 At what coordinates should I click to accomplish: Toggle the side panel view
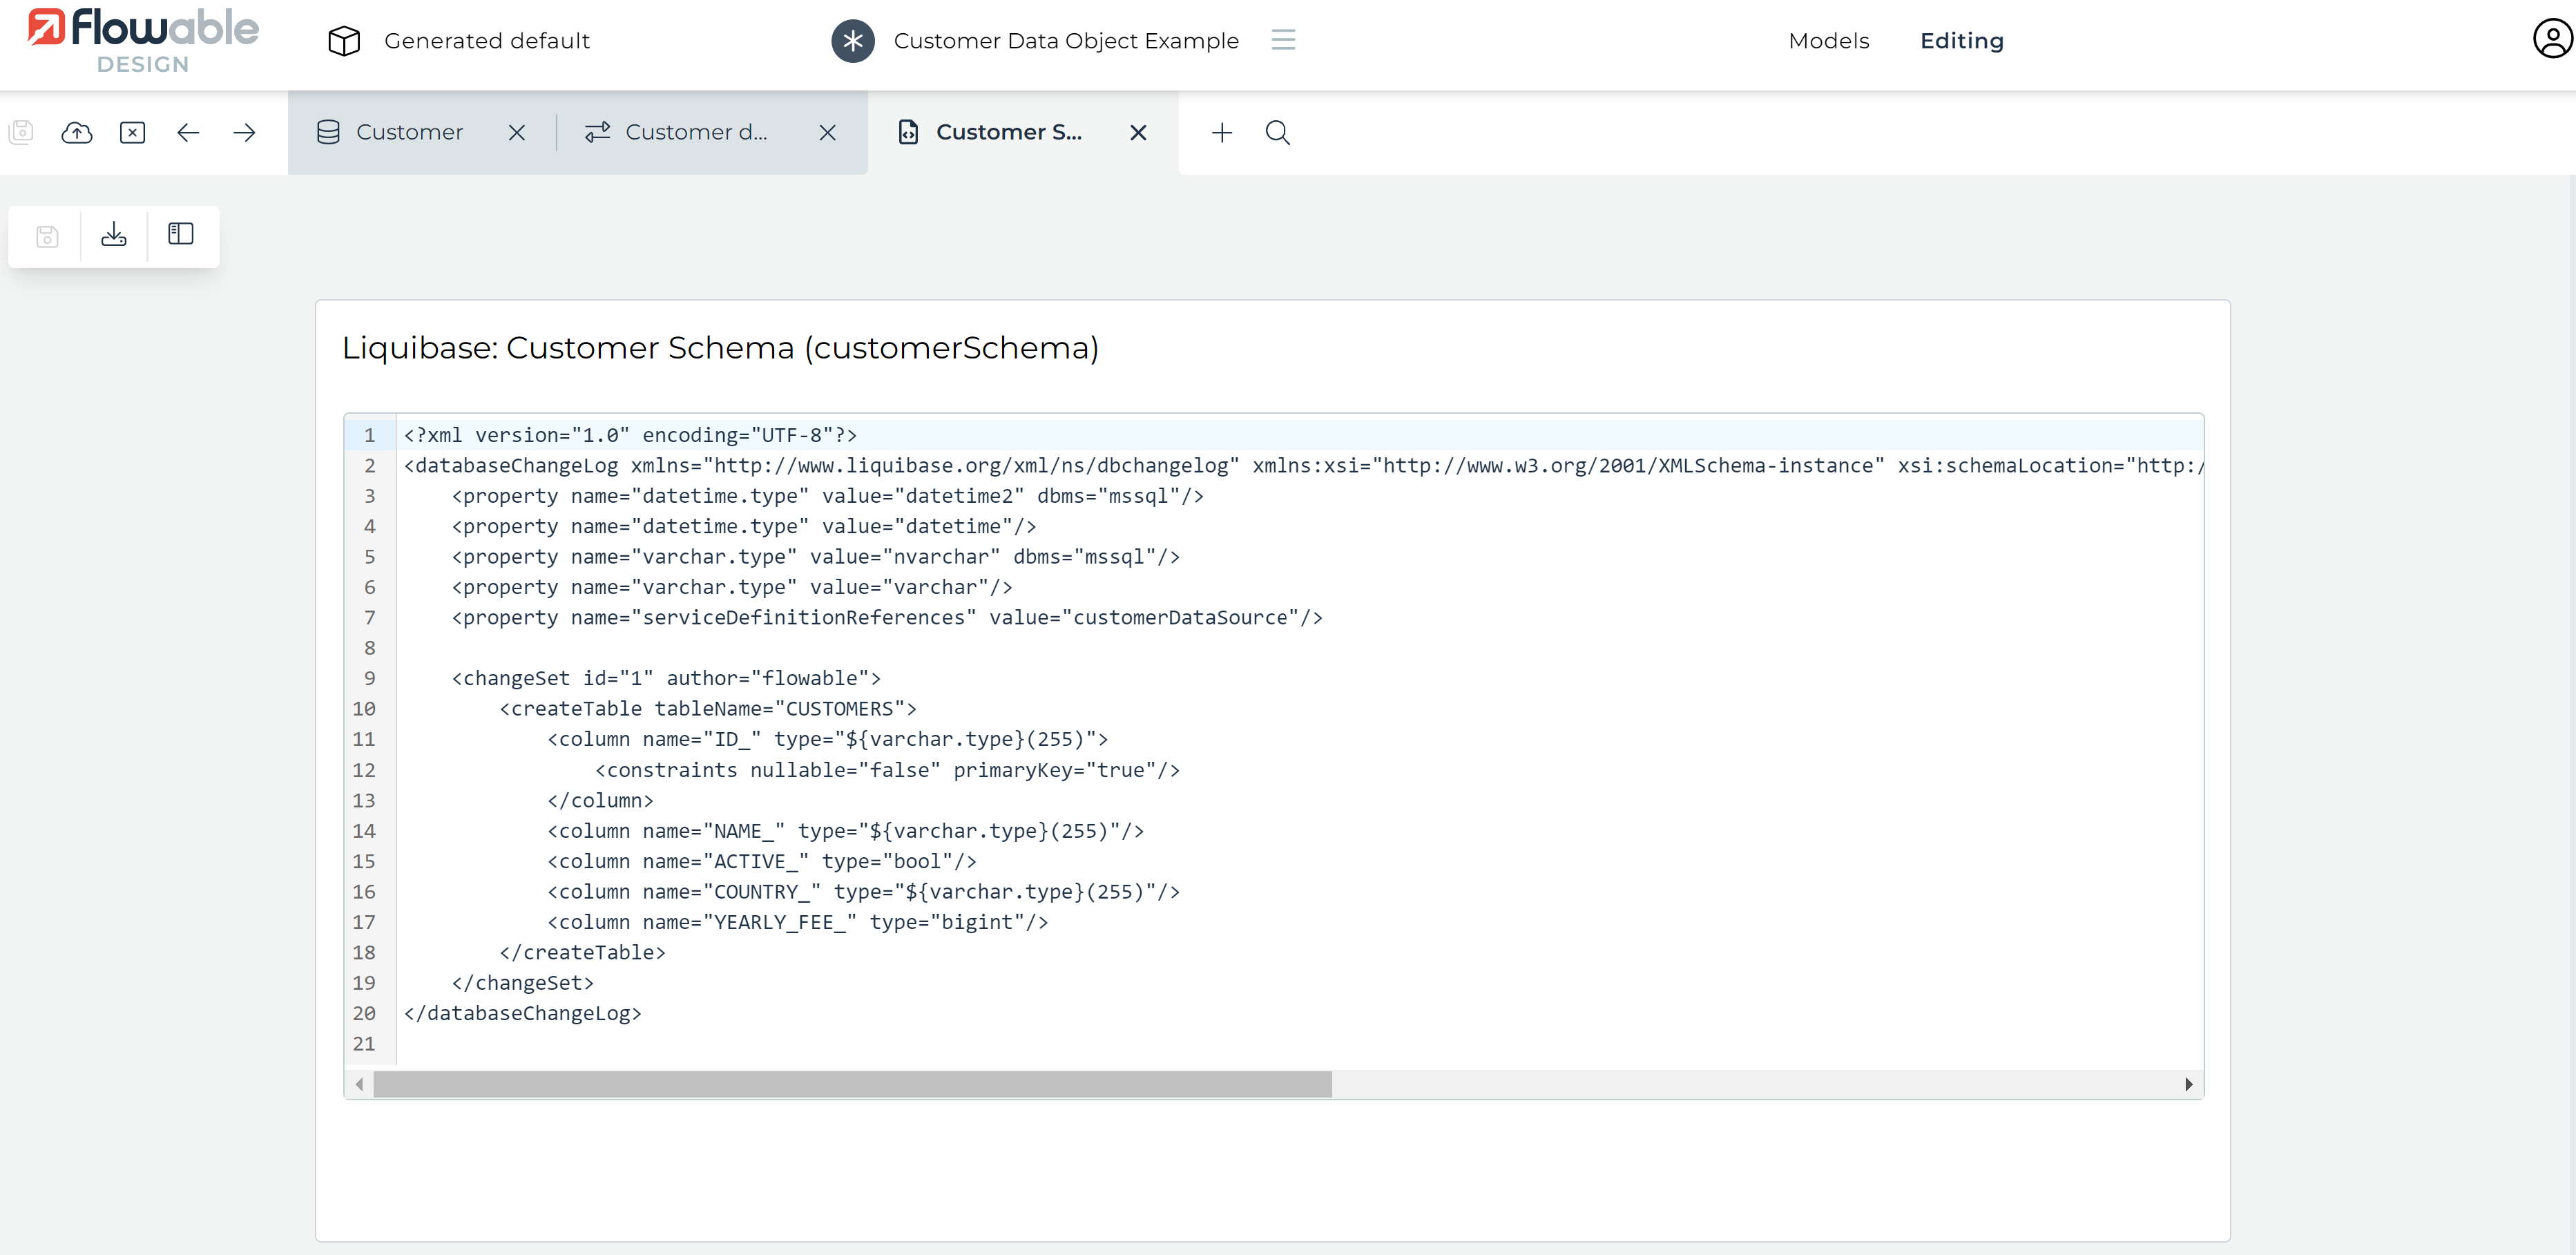[x=180, y=235]
